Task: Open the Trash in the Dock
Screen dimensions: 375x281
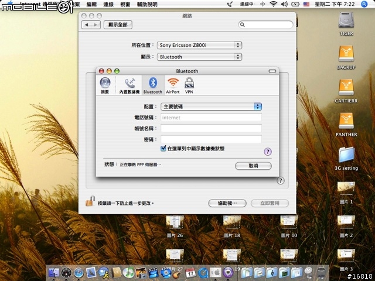Action: [x=322, y=273]
